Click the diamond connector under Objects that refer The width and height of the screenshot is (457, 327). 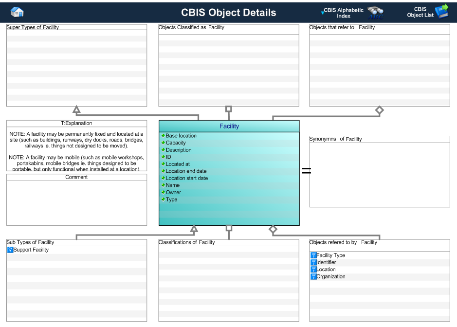point(379,110)
